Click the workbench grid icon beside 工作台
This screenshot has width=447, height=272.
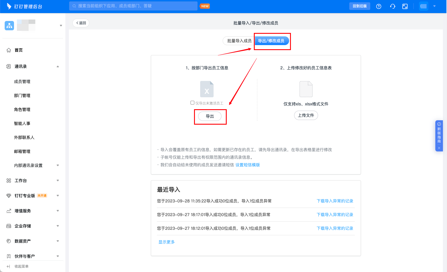tap(9, 181)
